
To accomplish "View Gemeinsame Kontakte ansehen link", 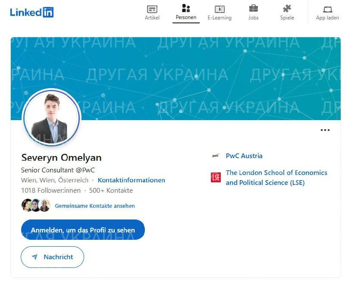I will tap(95, 206).
